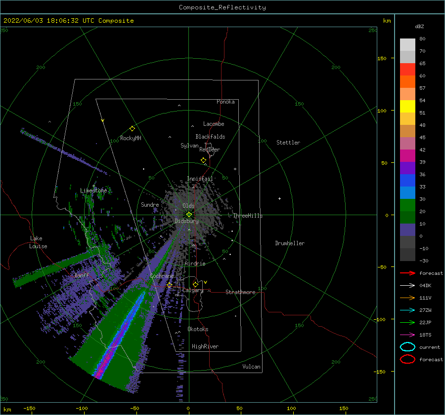Click the white 04DK arrow icon
This screenshot has height=415, width=445.
click(407, 285)
